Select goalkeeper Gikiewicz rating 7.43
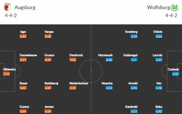Screen dimensions: 182x114 [7, 74]
